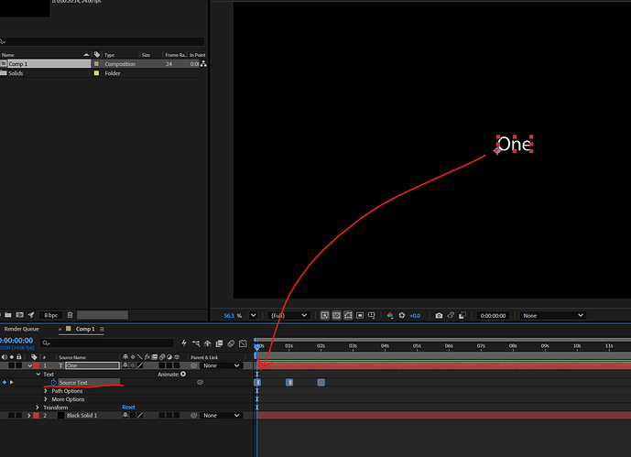Click the rocket icon in Project panel footer
Screen dimensions: 631x457
(x=31, y=315)
